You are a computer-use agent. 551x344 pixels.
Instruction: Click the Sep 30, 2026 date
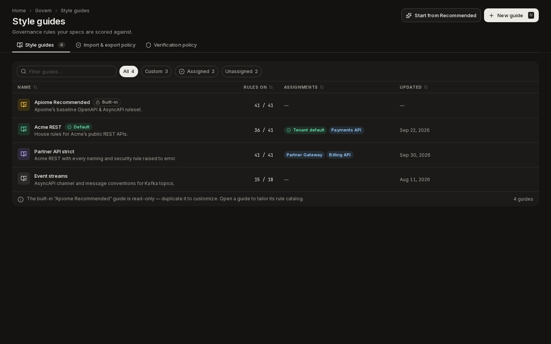click(x=415, y=155)
